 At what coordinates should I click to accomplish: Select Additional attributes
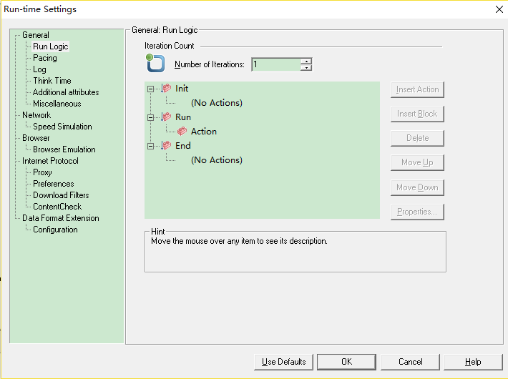[66, 92]
